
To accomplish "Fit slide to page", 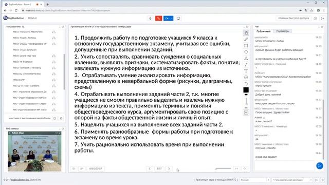I will coord(245,169).
